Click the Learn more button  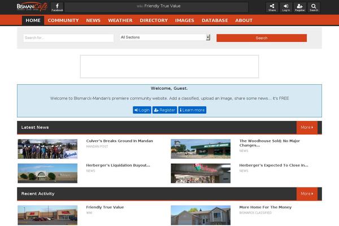(x=192, y=110)
